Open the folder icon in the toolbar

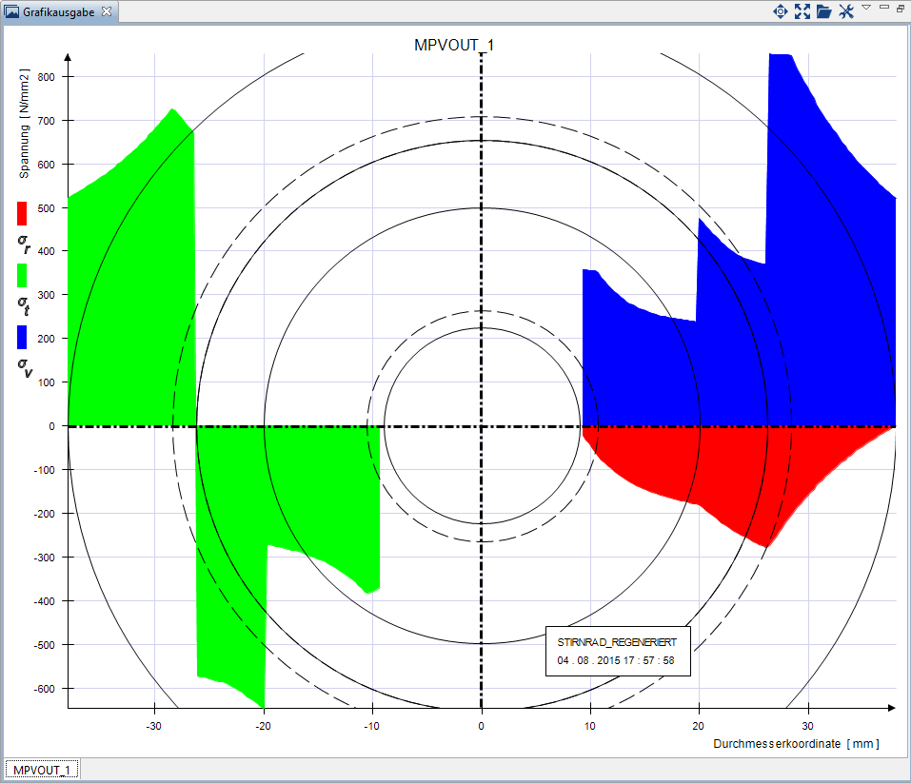pyautogui.click(x=823, y=11)
